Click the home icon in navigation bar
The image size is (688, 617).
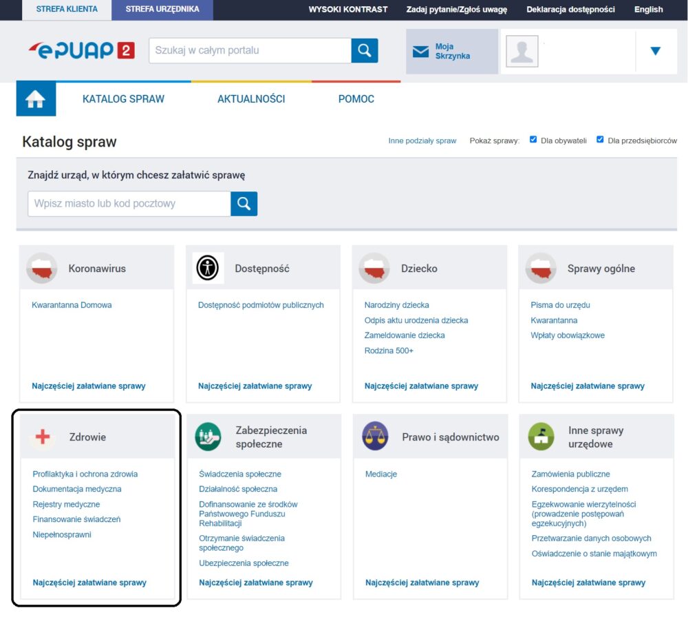click(35, 99)
